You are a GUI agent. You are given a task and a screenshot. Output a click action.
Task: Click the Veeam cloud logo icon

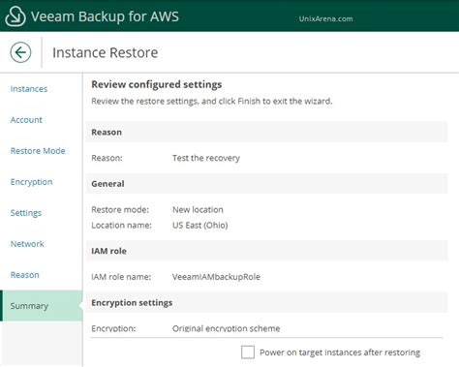tap(15, 16)
